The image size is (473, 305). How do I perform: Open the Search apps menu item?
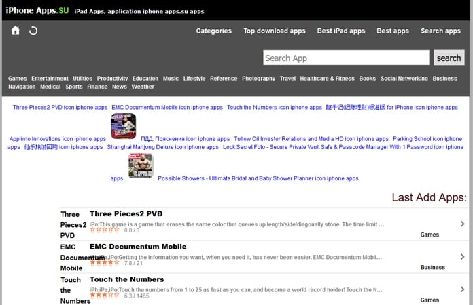pos(441,30)
